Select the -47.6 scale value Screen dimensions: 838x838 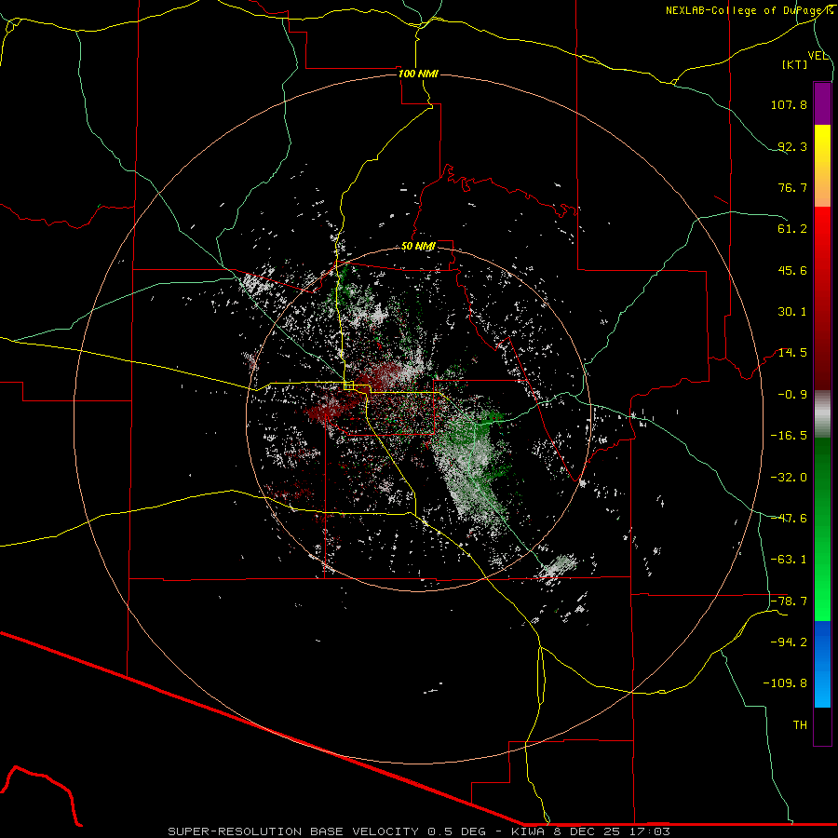pos(789,519)
